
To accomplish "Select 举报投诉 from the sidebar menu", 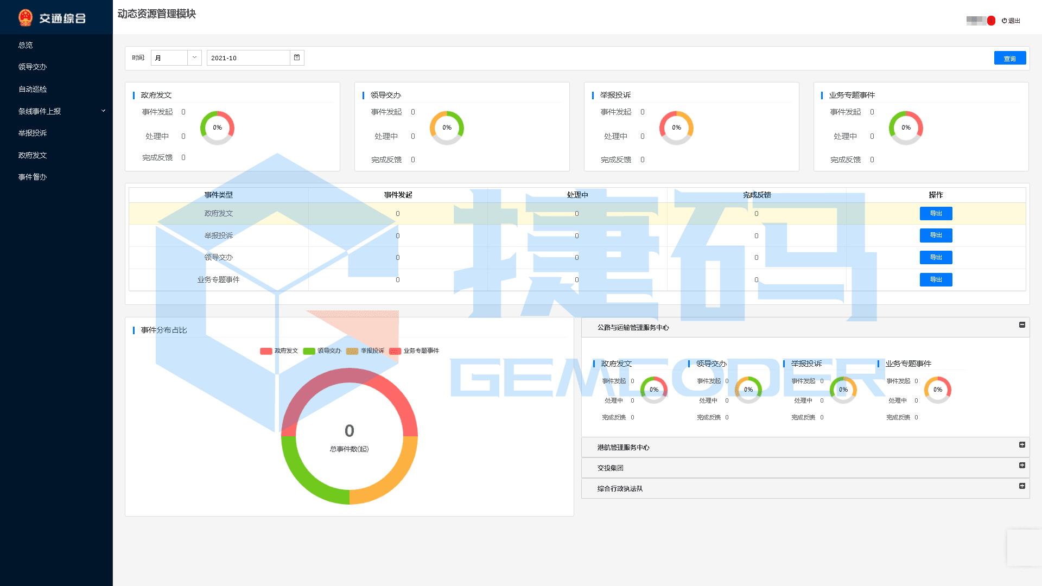I will (32, 133).
